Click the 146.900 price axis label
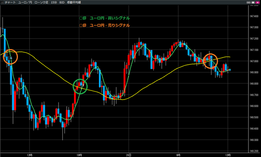This screenshot has width=261, height=157. tap(254, 73)
